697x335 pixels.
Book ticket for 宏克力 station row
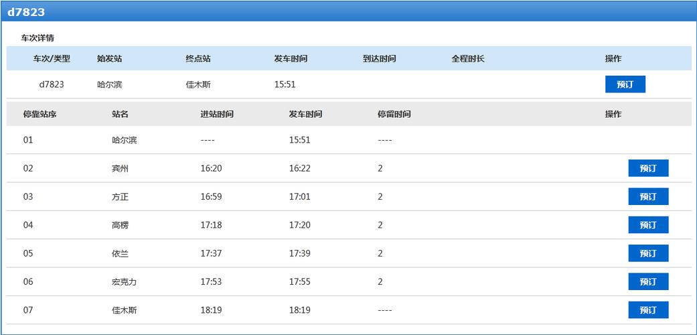pos(648,281)
